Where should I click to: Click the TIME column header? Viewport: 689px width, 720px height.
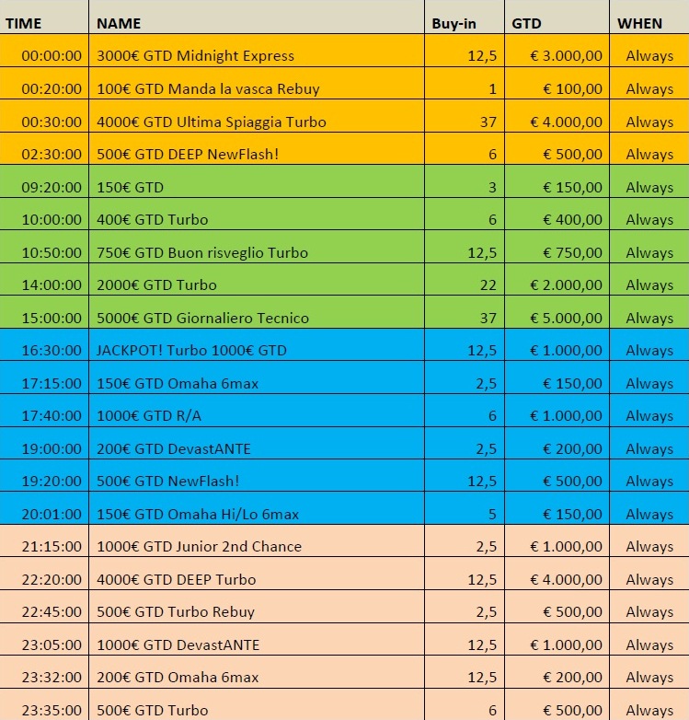pos(24,23)
